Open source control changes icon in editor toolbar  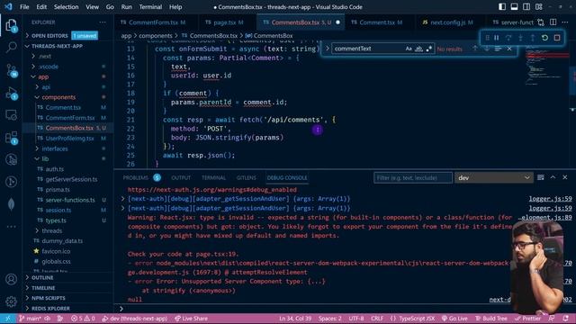pos(541,22)
